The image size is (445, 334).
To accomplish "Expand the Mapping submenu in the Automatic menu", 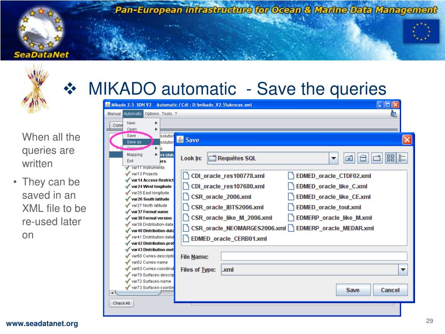I will [156, 154].
